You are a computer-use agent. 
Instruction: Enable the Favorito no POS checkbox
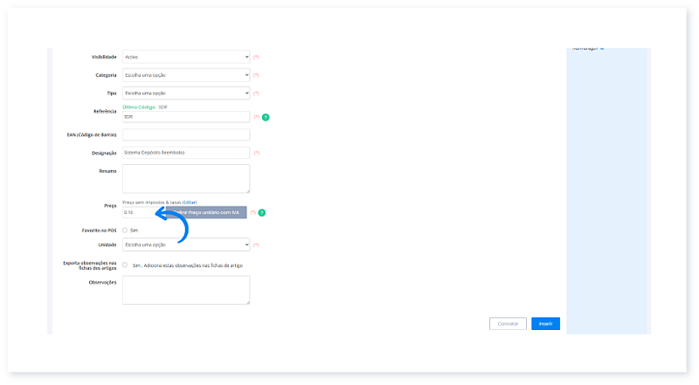125,230
